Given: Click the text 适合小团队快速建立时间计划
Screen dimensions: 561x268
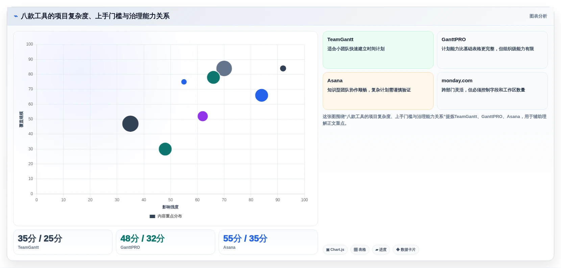Looking at the screenshot, I should [x=356, y=49].
